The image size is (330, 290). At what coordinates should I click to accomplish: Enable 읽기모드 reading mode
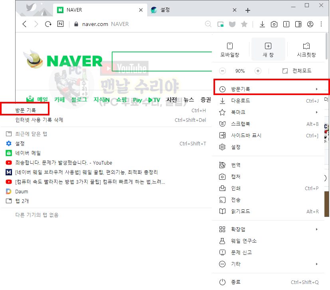pyautogui.click(x=269, y=211)
